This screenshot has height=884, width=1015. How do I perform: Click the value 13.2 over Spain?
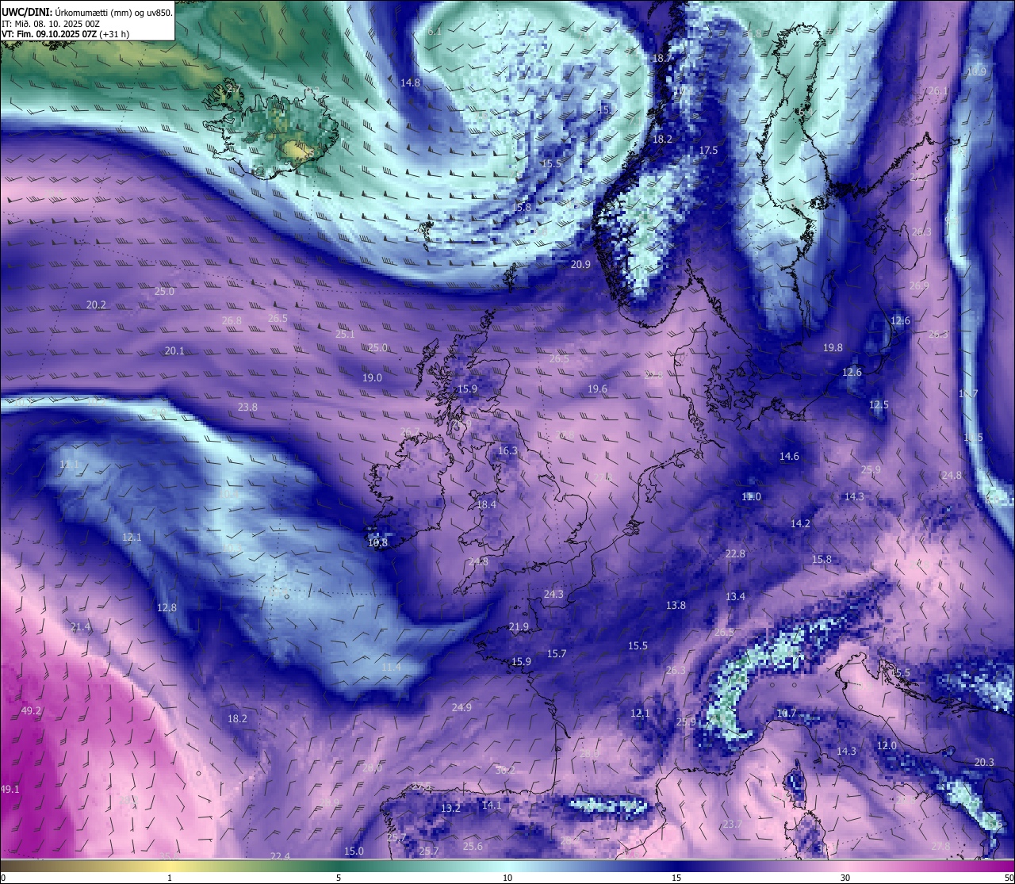pos(450,808)
